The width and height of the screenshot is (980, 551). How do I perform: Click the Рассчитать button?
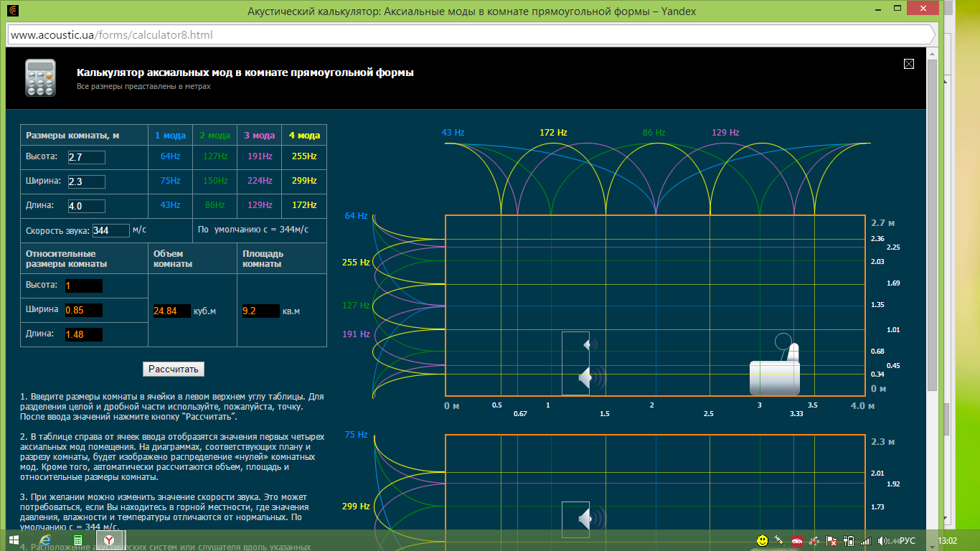pos(174,369)
